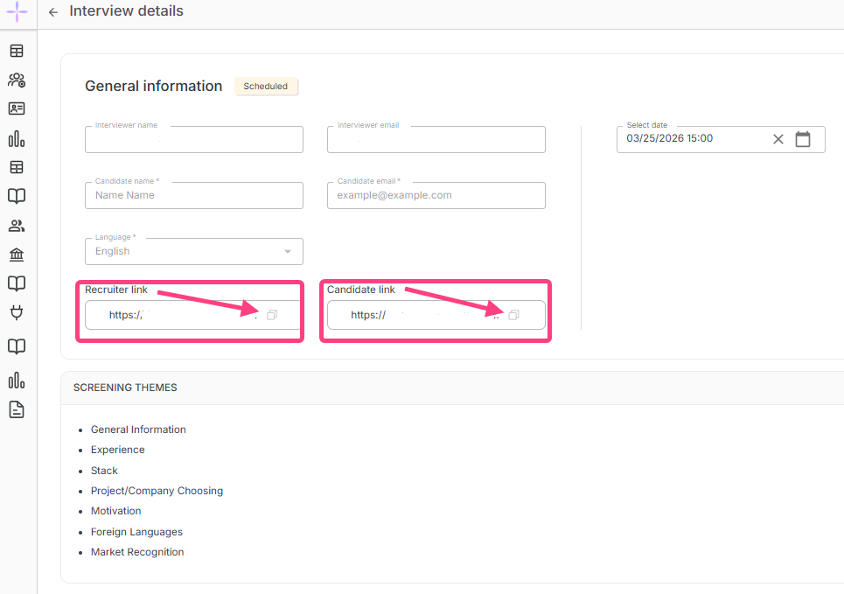Image resolution: width=844 pixels, height=594 pixels.
Task: Click the app logo in the top-left corner
Action: tap(17, 13)
